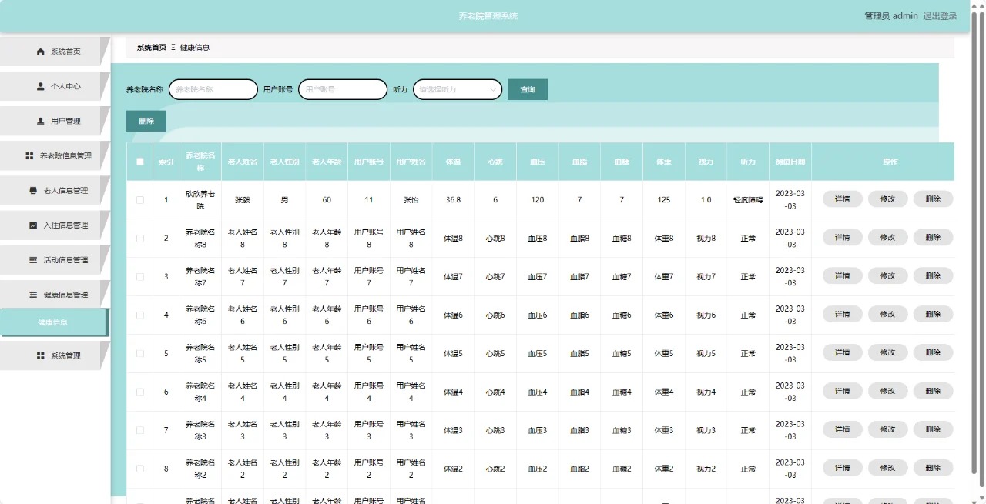Click the 轻度障碍 hearing cell
This screenshot has width=986, height=504.
[x=748, y=200]
